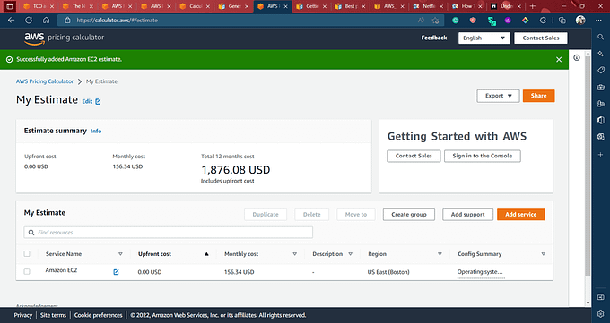Switch to the TCO browser tab
The height and width of the screenshot is (323, 610).
click(38, 6)
